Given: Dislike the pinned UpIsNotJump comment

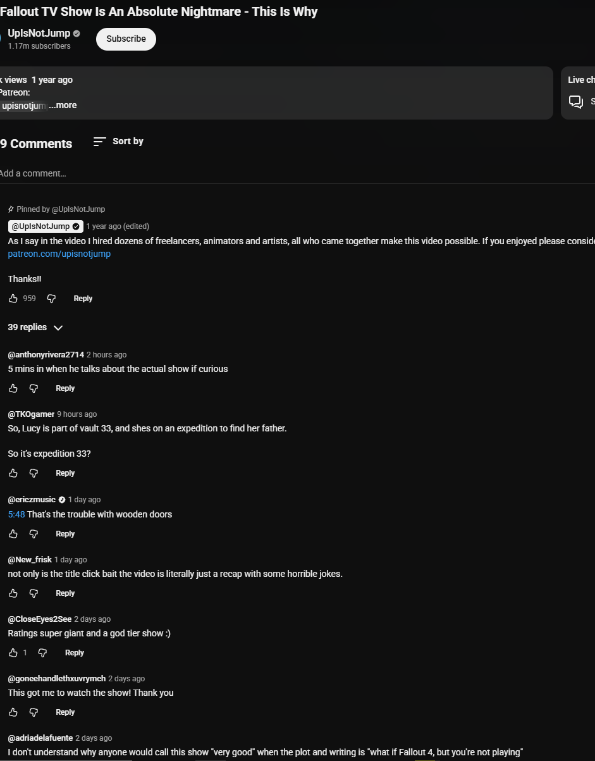Looking at the screenshot, I should [52, 299].
